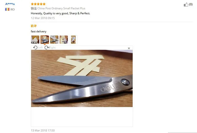Screen dimensions: 197x133
Task: Open the first review photo thumbnail
Action: (35, 40)
